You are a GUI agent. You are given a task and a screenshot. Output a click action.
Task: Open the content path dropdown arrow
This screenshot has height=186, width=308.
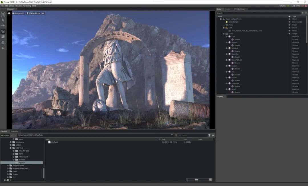coord(172,135)
